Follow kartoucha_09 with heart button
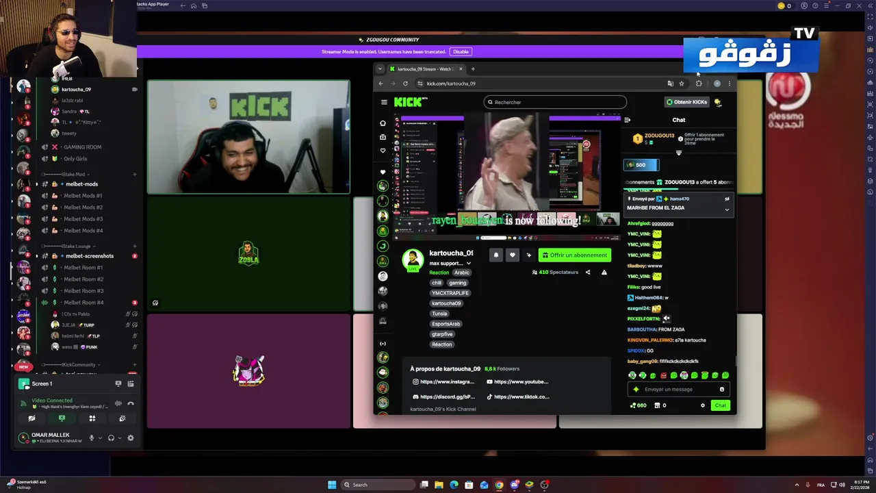 click(513, 255)
